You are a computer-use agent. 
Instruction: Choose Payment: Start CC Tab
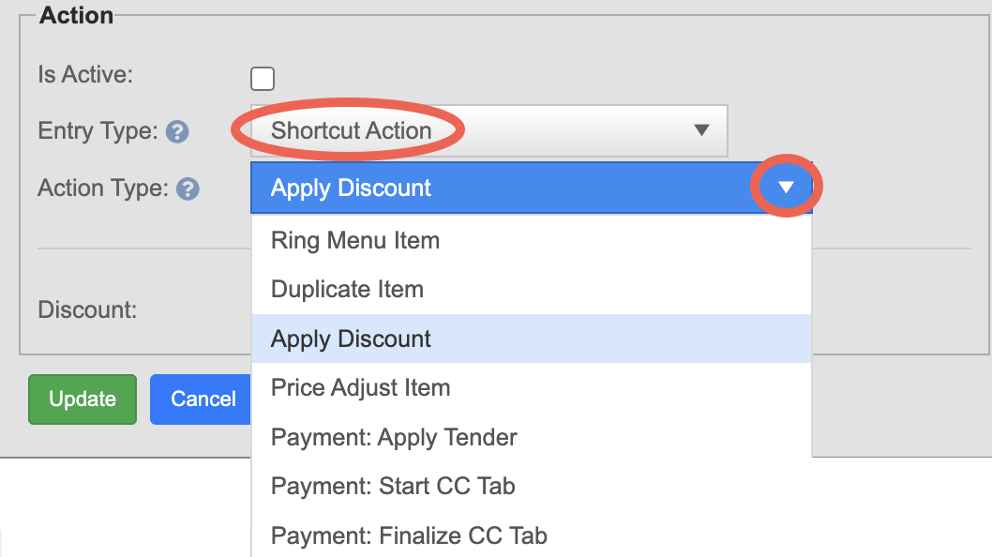(x=393, y=487)
